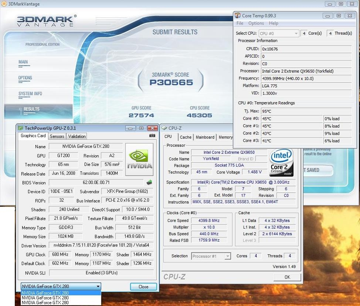Click the 3DMarkVantage title bar icon
Viewport: 360px width, 306px height.
coord(4,4)
